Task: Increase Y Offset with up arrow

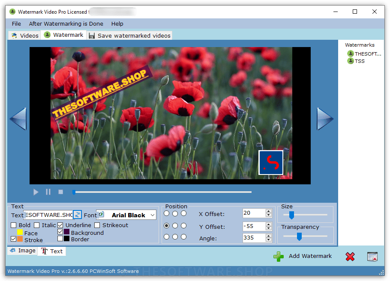Action: click(268, 224)
